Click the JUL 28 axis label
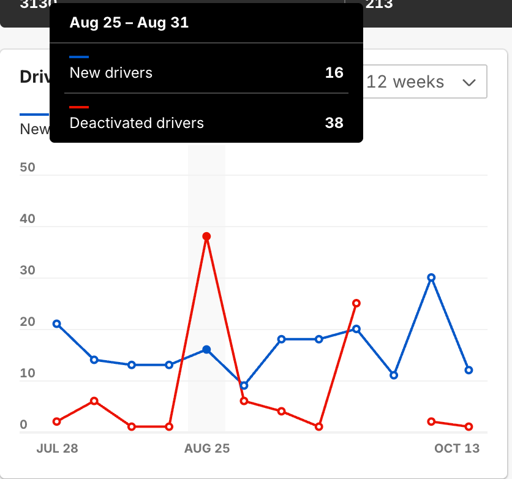 [x=57, y=448]
